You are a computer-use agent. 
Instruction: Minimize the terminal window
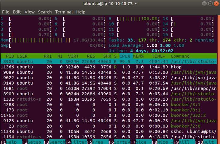pyautogui.click(x=204, y=4)
